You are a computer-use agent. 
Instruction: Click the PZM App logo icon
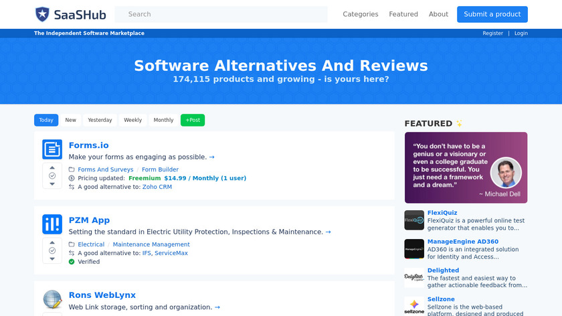click(52, 224)
